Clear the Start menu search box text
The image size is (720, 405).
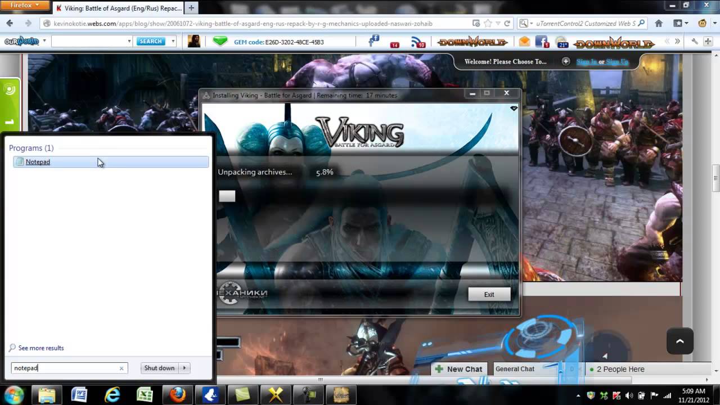click(x=121, y=368)
